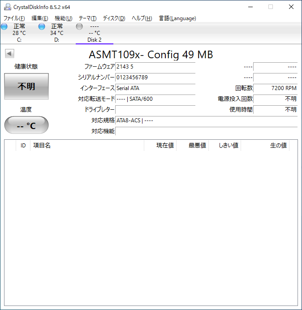Click the disk title ASMT109x- Config 49 MB

coord(151,55)
